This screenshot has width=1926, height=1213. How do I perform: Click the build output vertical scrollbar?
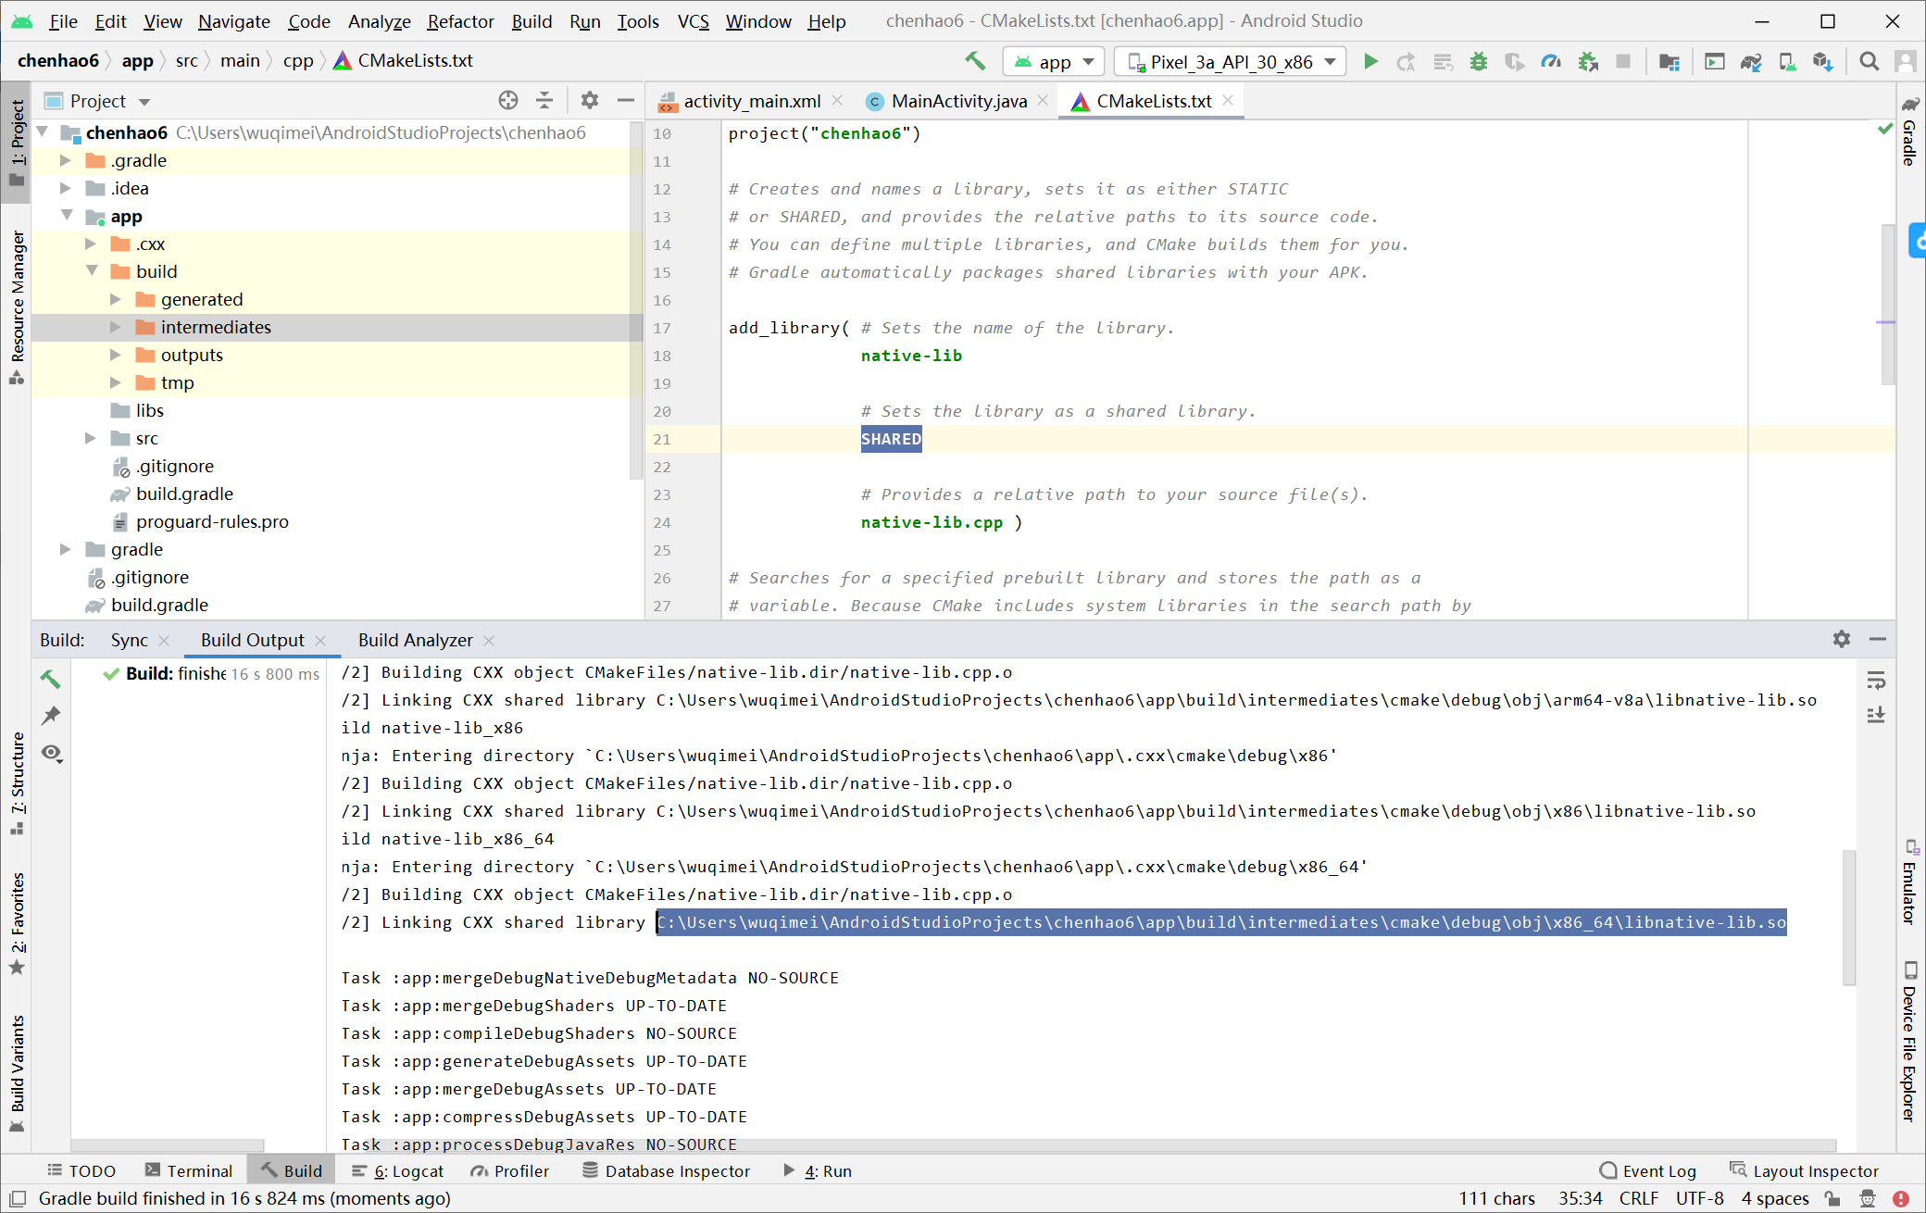[x=1848, y=917]
